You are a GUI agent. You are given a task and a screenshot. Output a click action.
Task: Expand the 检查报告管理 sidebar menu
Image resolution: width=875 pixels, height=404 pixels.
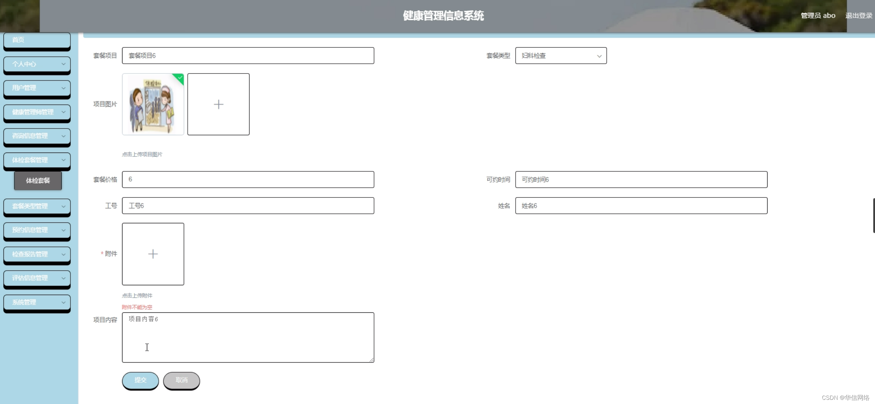(37, 254)
